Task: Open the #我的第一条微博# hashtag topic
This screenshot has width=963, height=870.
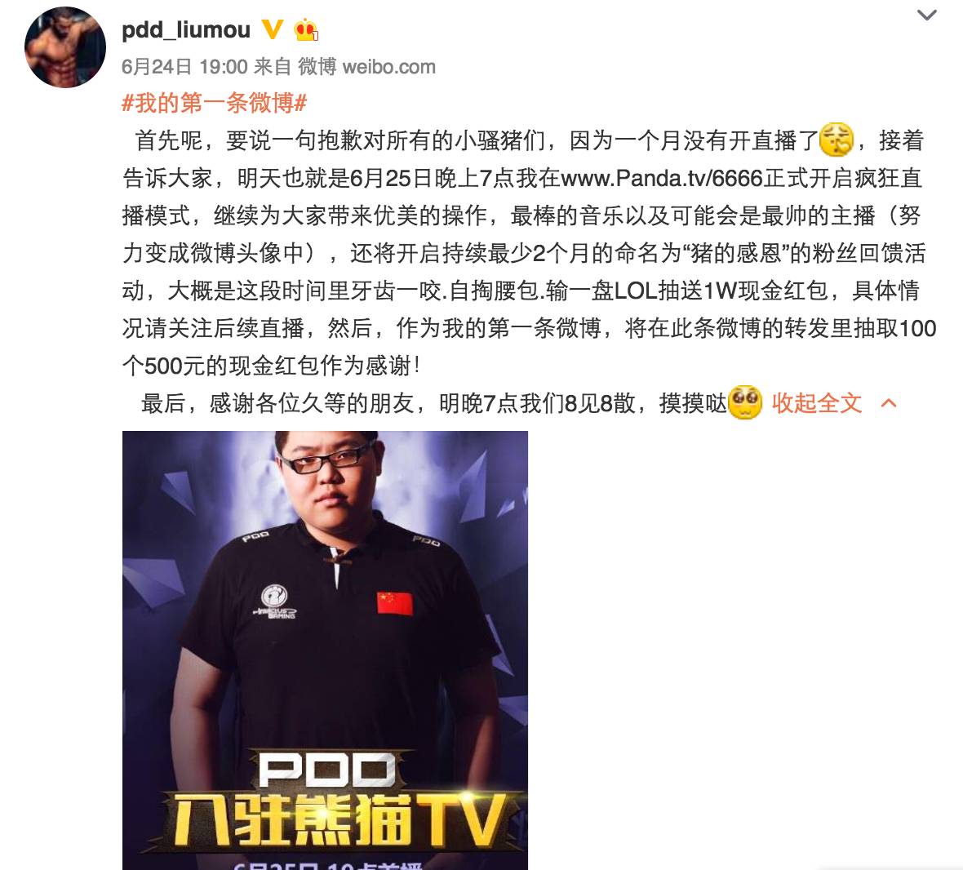Action: [215, 103]
